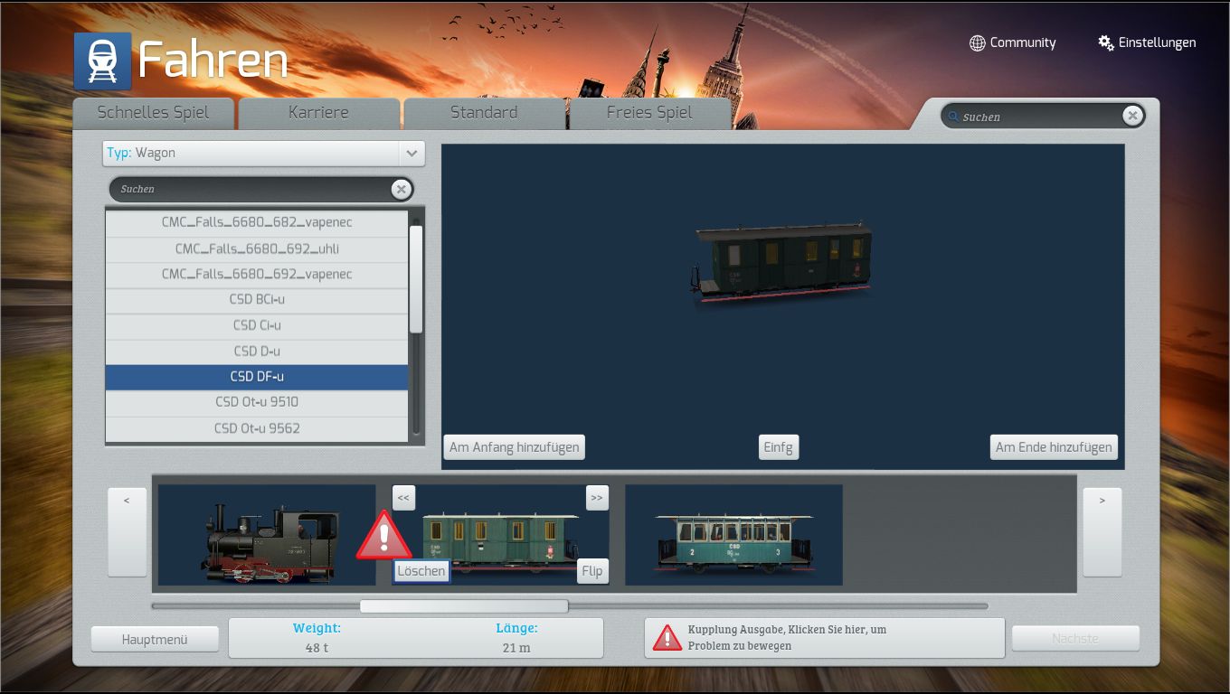This screenshot has height=694, width=1230.
Task: Select the steam locomotive thumbnail in consist
Action: 267,535
